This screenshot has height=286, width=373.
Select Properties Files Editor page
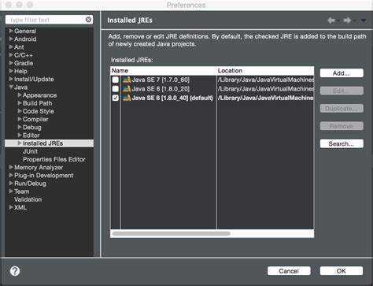[x=54, y=159]
